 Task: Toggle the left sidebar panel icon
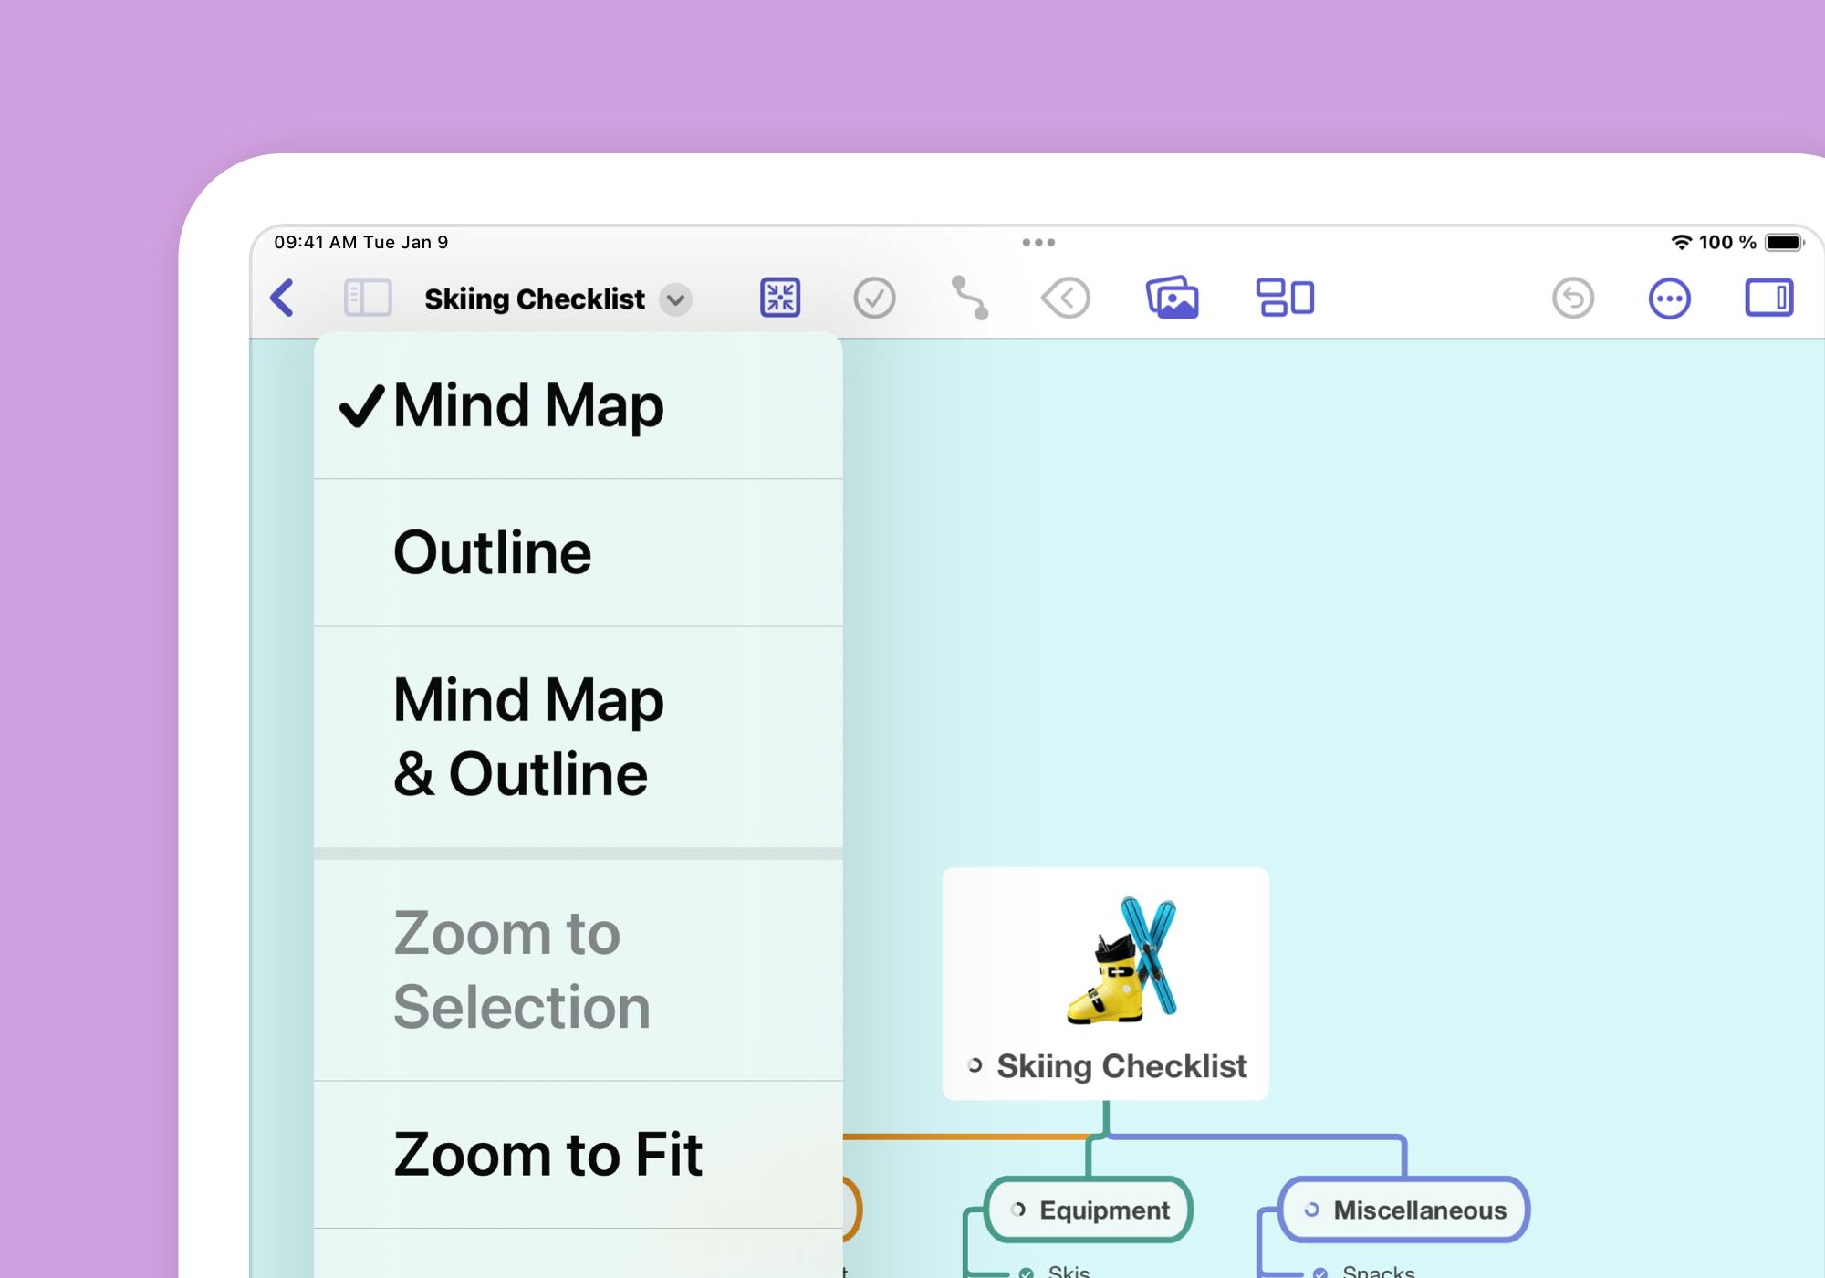click(368, 298)
